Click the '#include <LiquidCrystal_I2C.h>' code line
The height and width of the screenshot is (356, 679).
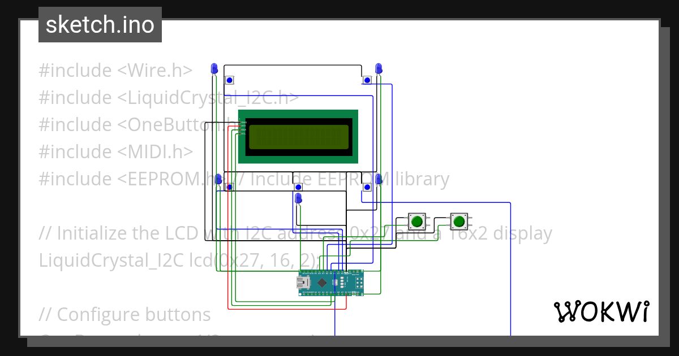tap(169, 98)
